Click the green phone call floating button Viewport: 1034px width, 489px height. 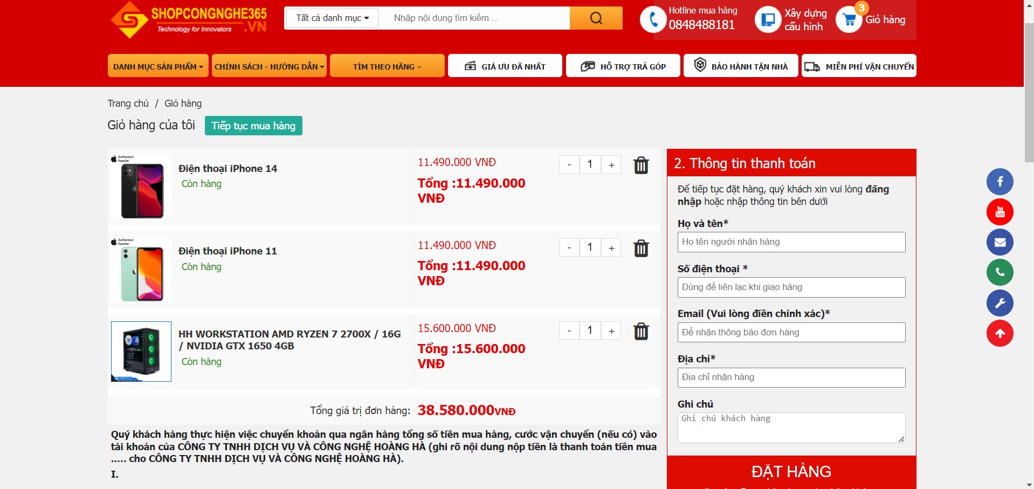[x=1000, y=272]
